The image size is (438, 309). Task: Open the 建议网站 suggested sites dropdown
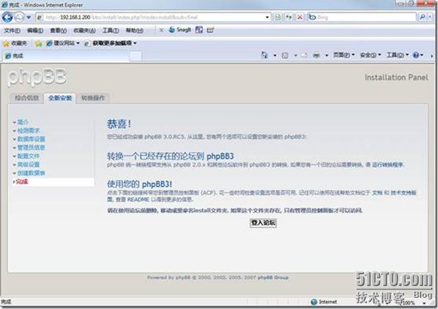click(x=63, y=44)
